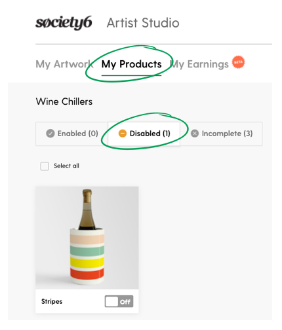Show the Enabled (0) products list
The height and width of the screenshot is (330, 282).
72,134
